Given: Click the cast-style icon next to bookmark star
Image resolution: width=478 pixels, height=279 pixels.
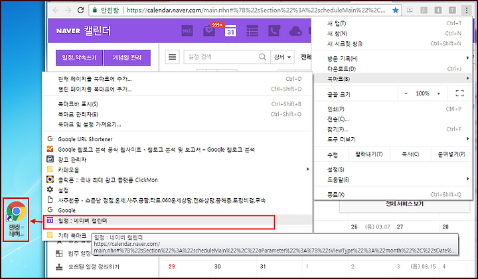Looking at the screenshot, I should (x=410, y=11).
